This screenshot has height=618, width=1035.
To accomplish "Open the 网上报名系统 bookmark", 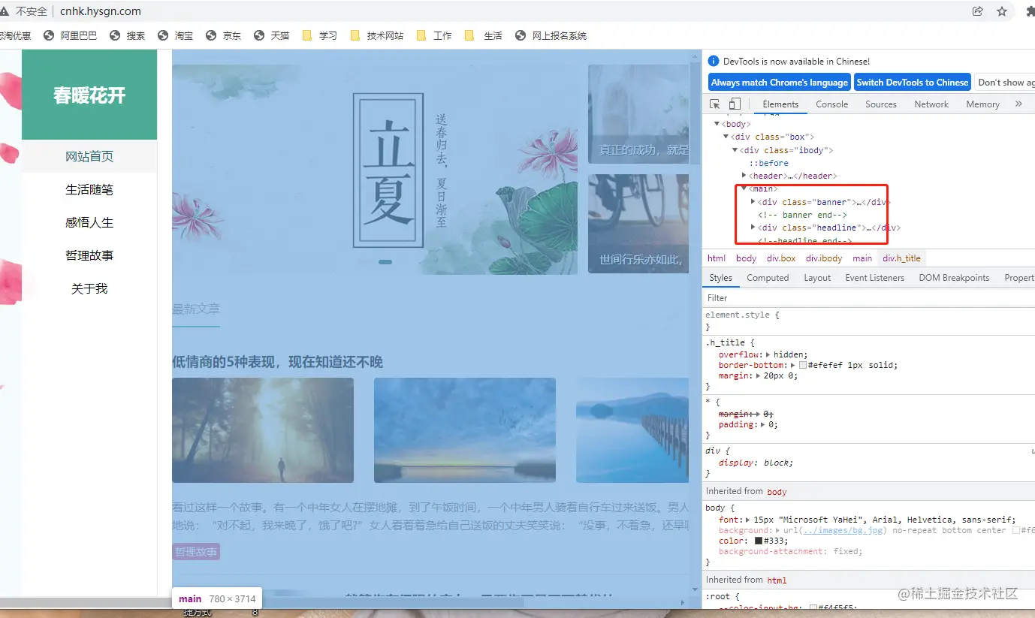I will coord(551,35).
